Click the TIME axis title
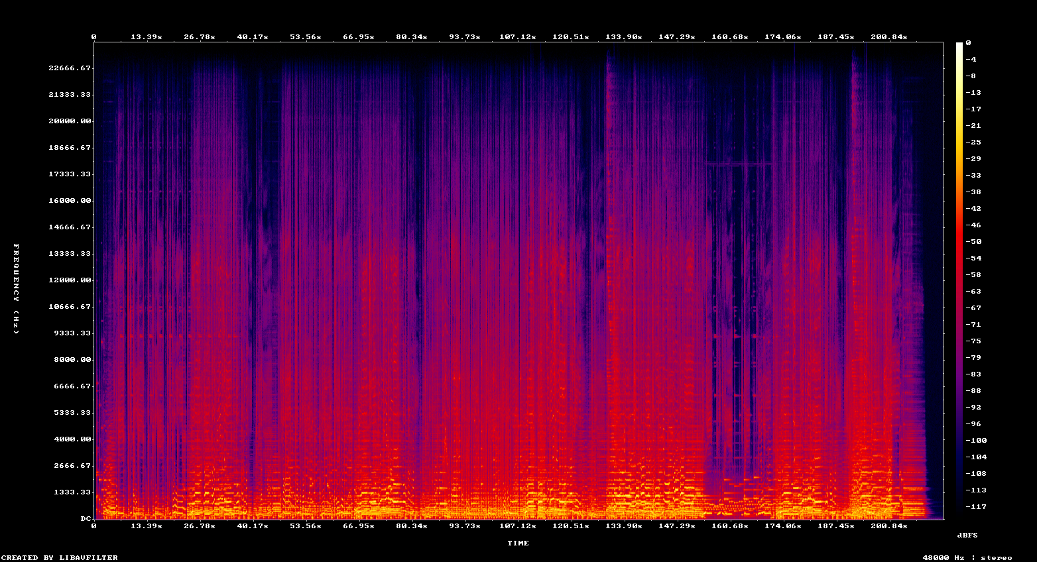The height and width of the screenshot is (562, 1037). point(518,543)
